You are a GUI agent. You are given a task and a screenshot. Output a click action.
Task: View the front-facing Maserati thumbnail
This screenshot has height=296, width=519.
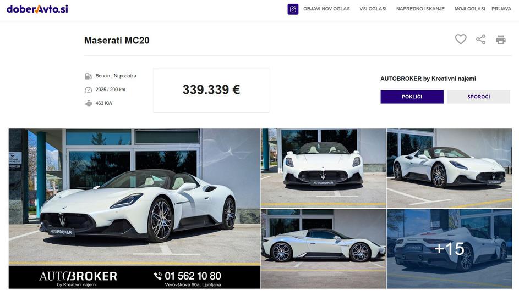click(323, 168)
